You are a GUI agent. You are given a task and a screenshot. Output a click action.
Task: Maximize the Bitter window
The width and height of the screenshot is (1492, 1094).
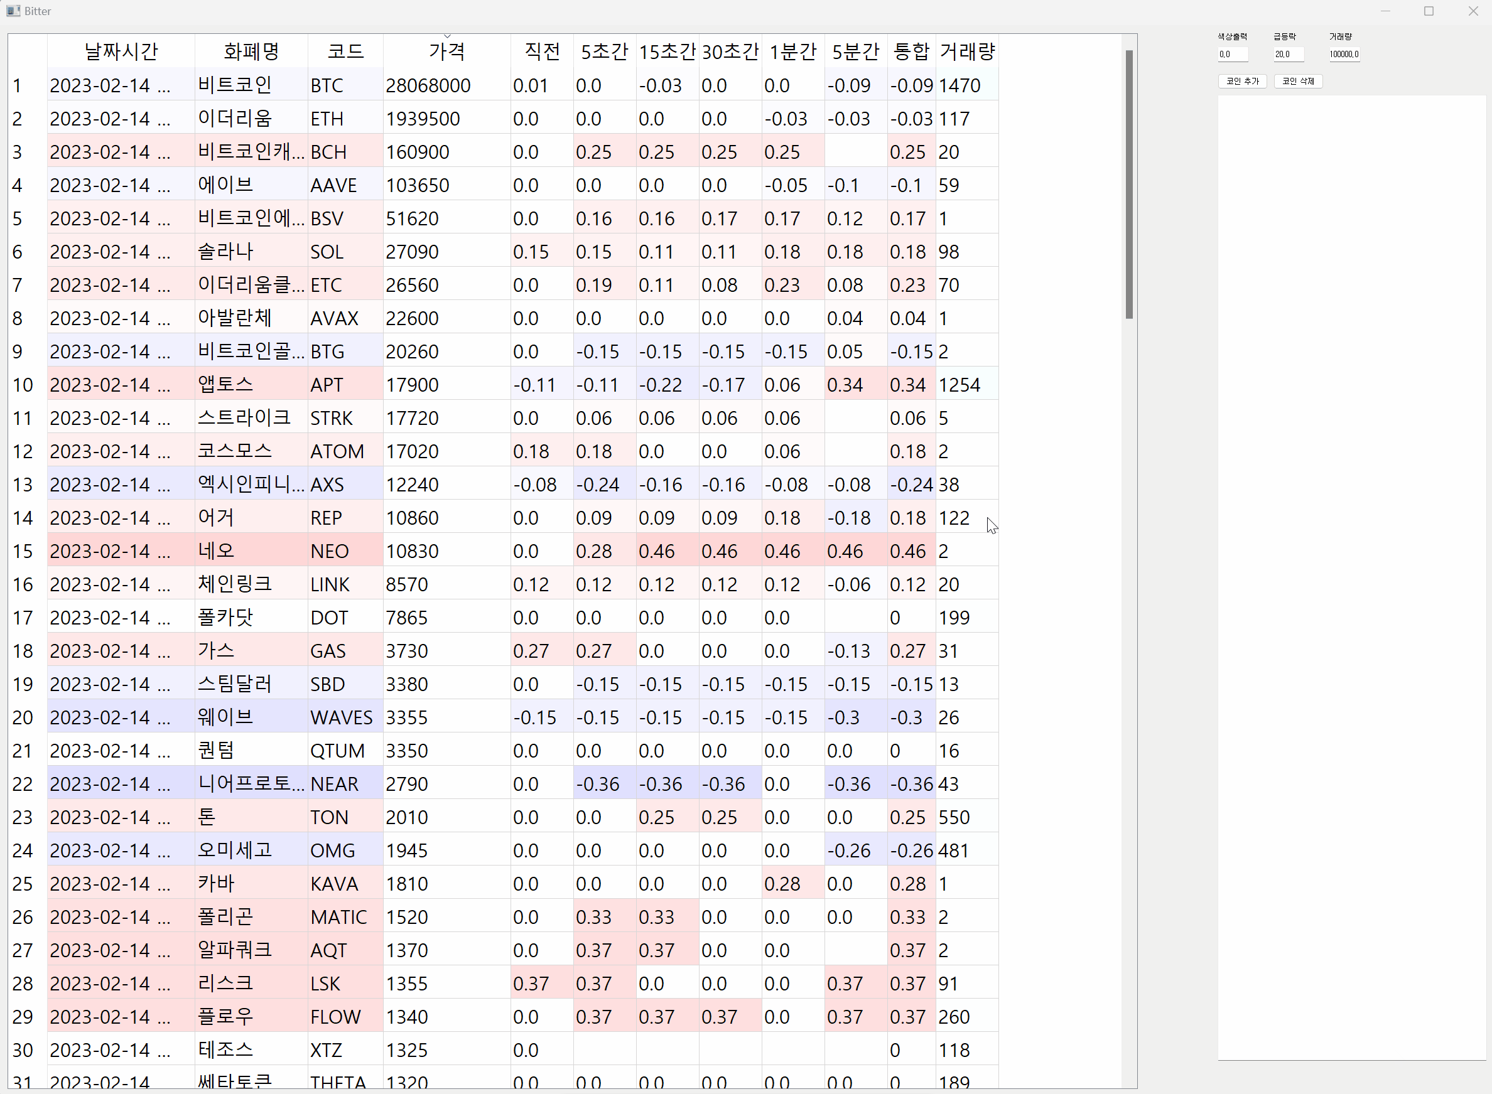[x=1429, y=11]
